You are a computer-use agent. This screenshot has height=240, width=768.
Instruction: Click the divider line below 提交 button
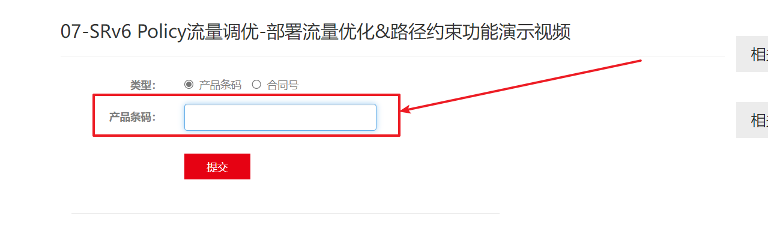(x=285, y=213)
